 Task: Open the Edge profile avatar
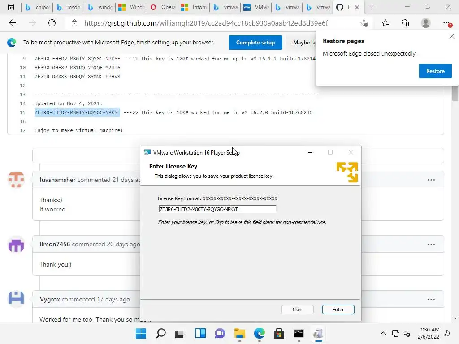coord(426,23)
